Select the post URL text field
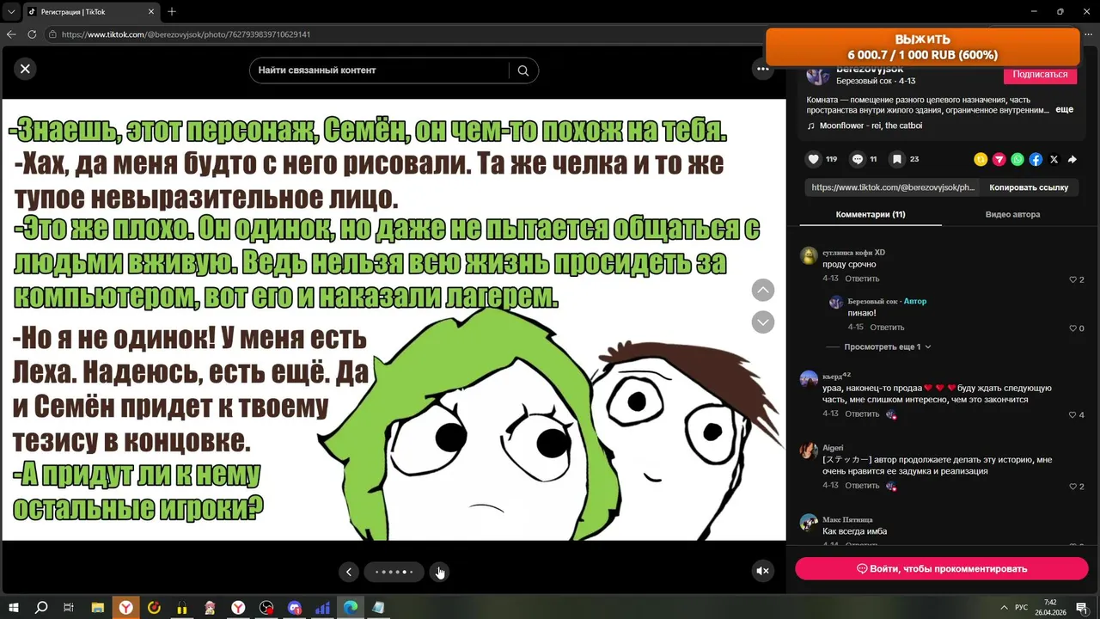This screenshot has width=1100, height=619. tap(893, 187)
